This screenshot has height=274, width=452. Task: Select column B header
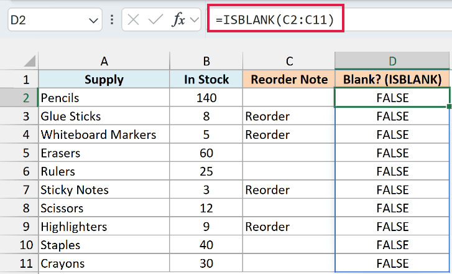tap(206, 61)
